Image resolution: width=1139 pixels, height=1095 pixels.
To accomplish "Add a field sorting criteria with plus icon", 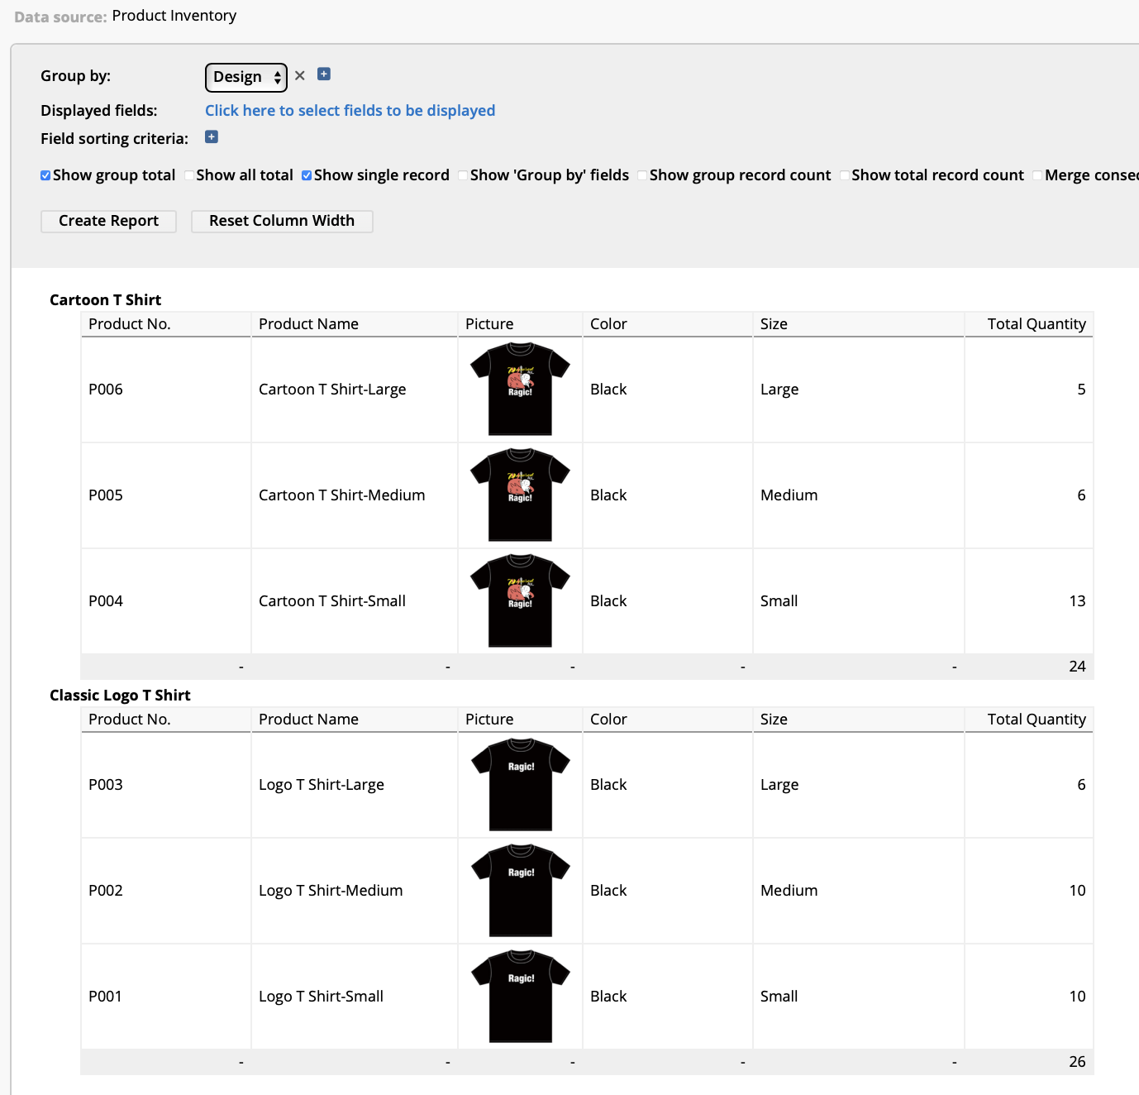I will (212, 137).
